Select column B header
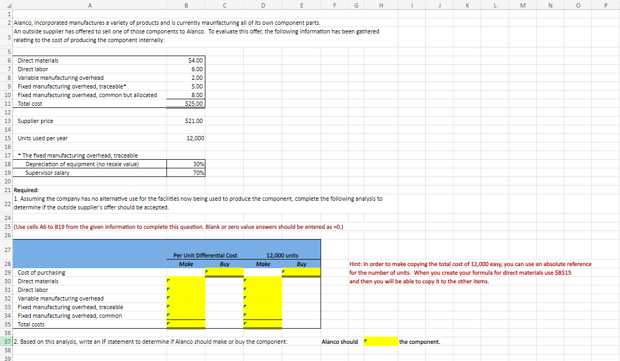 186,5
